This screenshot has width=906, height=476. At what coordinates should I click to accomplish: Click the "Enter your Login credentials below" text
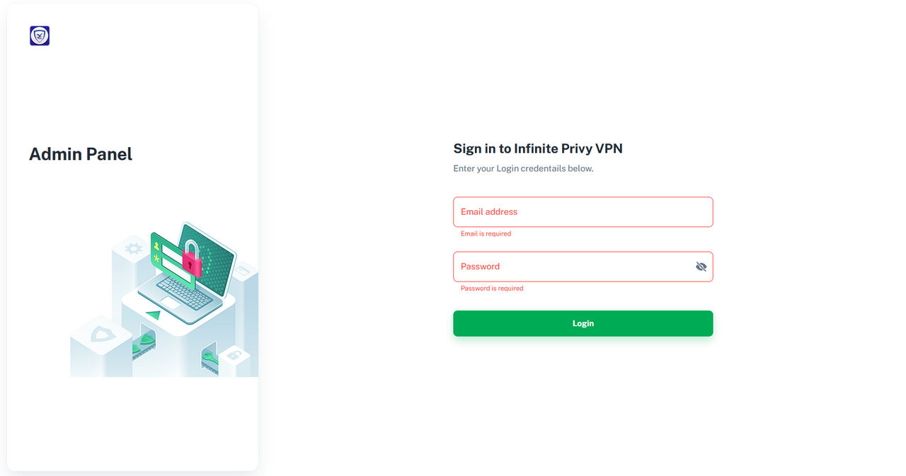523,168
